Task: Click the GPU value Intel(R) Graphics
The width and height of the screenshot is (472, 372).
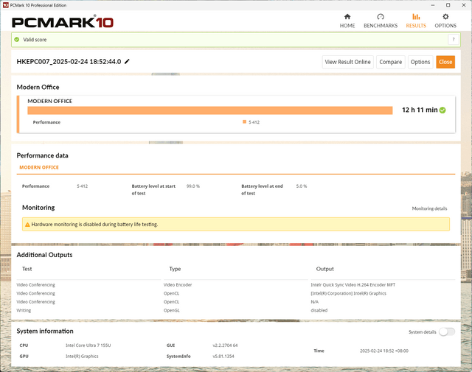Action: coord(82,356)
